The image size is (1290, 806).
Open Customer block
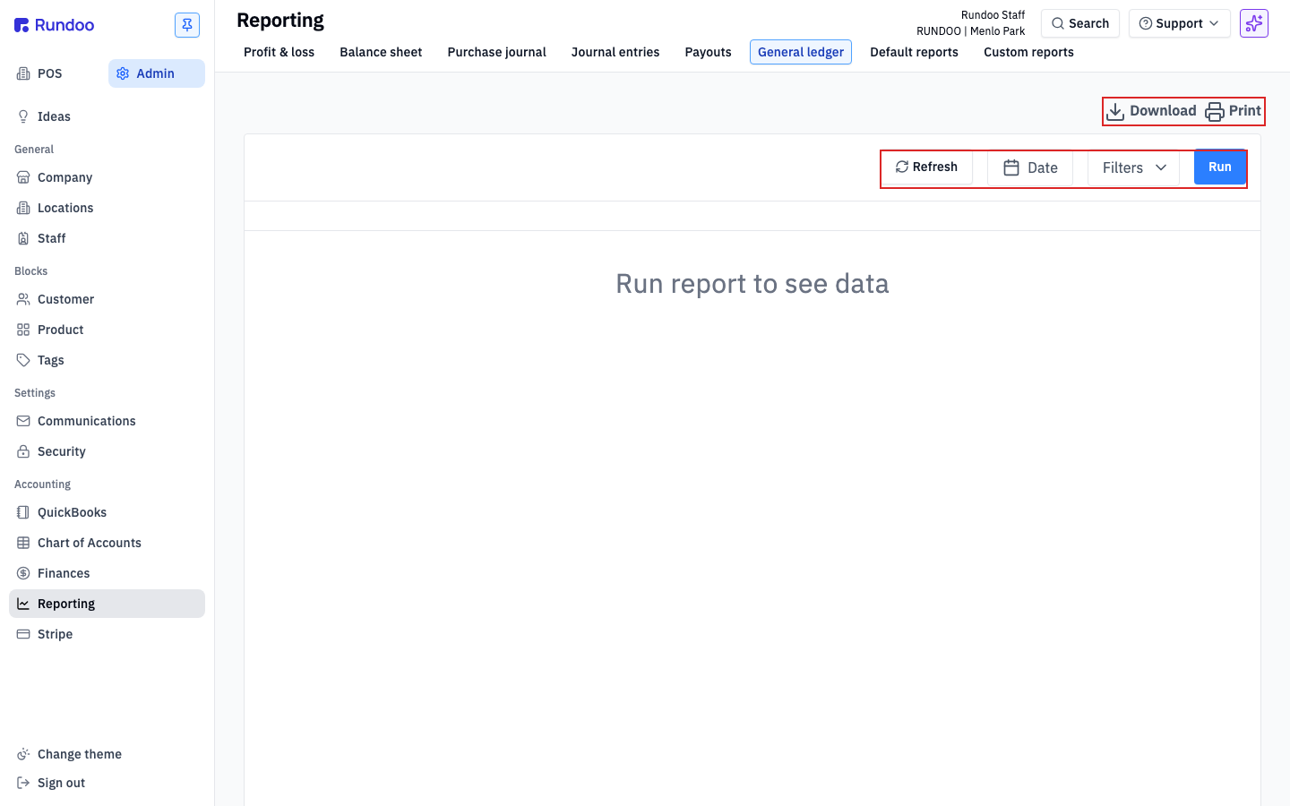click(107, 299)
